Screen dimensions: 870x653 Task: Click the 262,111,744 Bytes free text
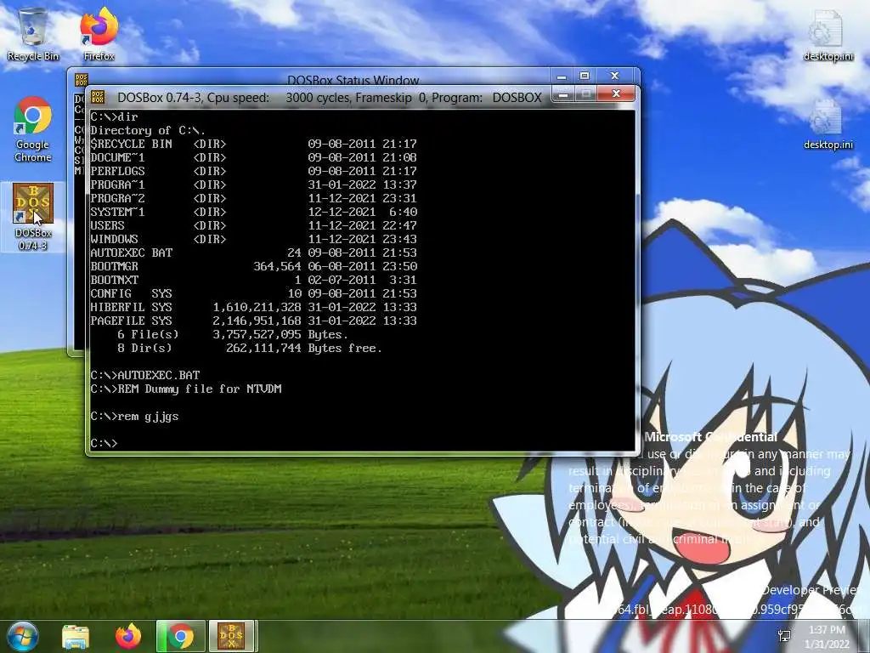[304, 348]
